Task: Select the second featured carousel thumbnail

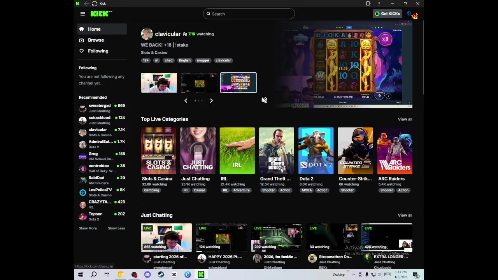Action: pos(198,83)
